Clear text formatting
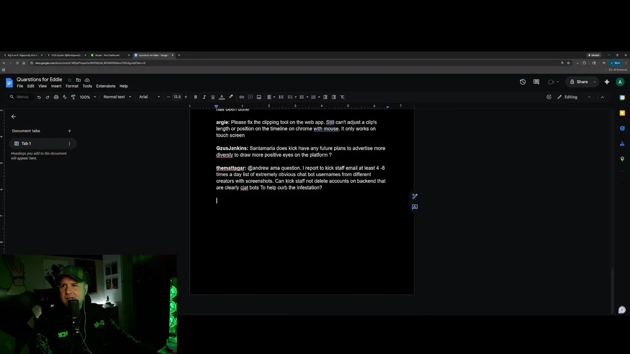 343,97
